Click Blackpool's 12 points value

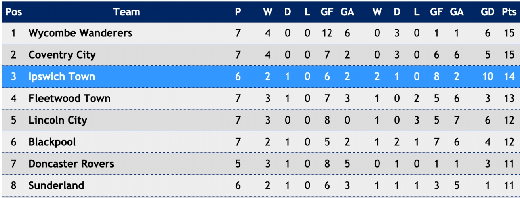[509, 142]
